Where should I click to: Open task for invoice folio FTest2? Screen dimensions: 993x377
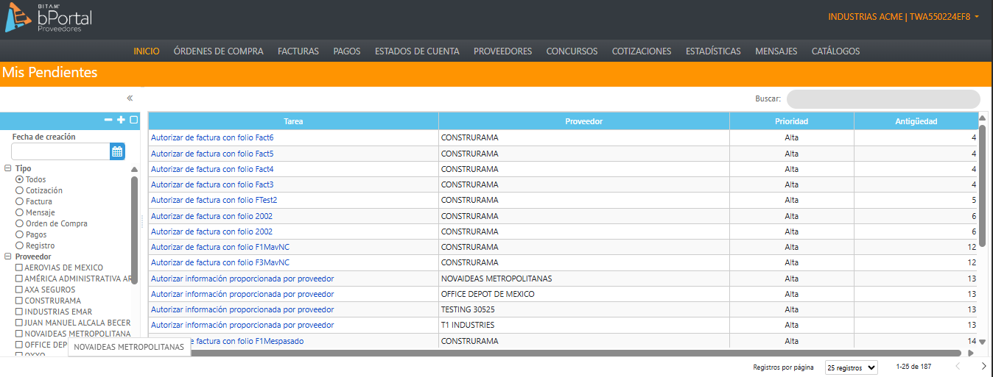click(214, 200)
